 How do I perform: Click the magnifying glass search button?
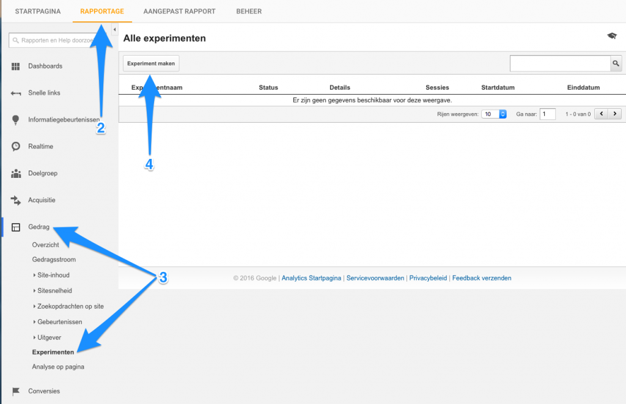click(616, 64)
